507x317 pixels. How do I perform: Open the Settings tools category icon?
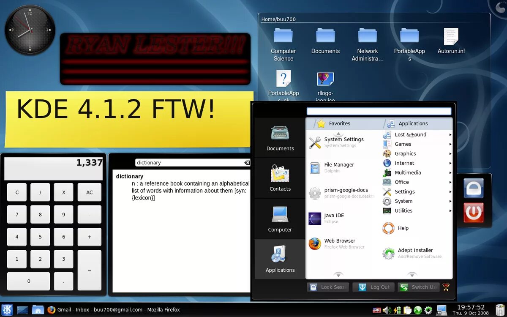pos(387,191)
